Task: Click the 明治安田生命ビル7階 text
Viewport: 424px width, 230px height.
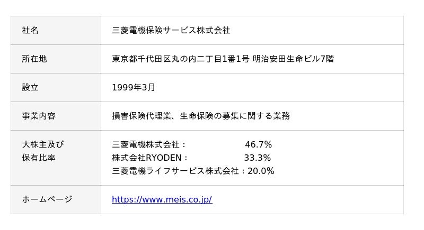Action: coord(293,59)
